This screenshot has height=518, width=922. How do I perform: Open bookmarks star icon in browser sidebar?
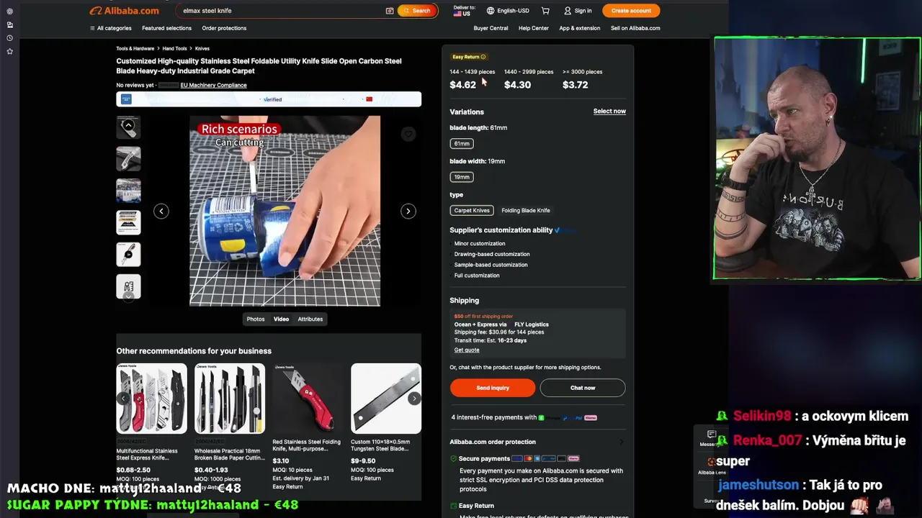[9, 52]
